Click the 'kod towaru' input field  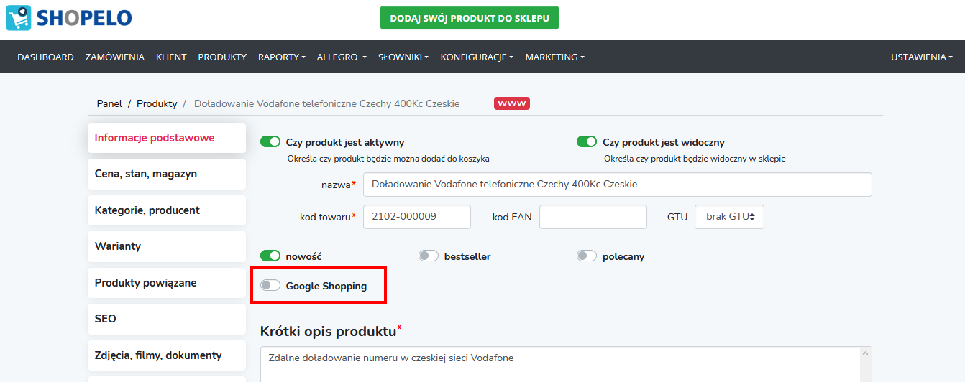tap(417, 217)
